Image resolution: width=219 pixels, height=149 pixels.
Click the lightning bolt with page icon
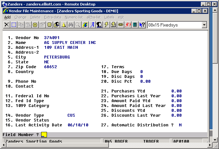[113, 25]
